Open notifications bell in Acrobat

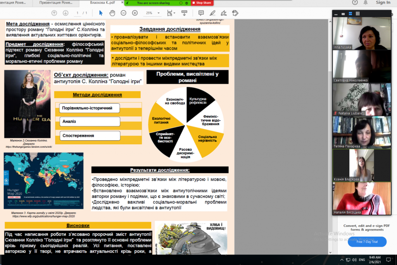[366, 3]
